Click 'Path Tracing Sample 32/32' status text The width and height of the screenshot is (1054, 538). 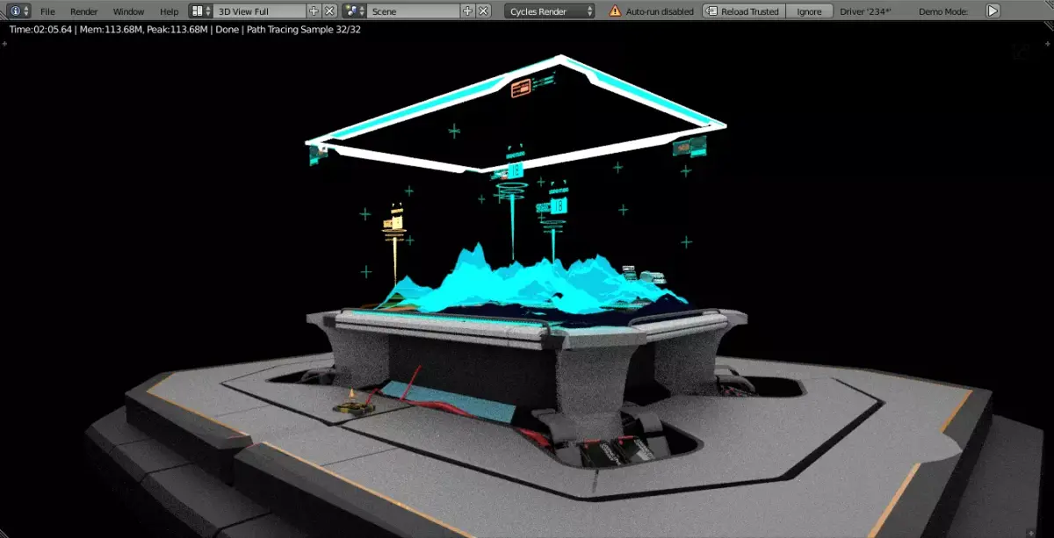[x=303, y=29]
